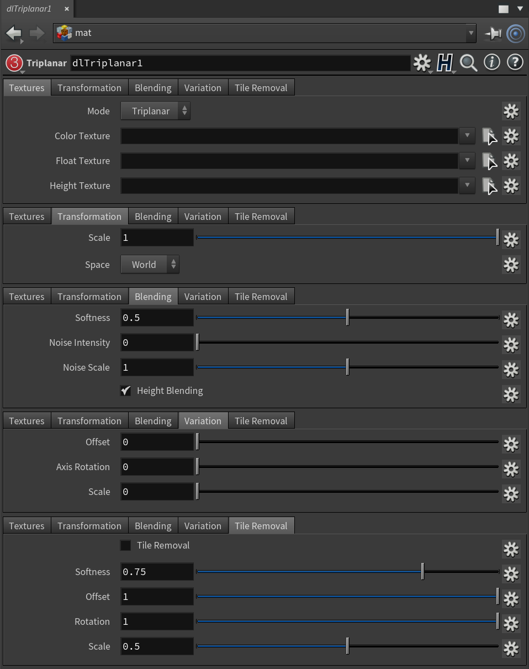Open file chooser for Height Texture
The height and width of the screenshot is (669, 529).
[489, 186]
